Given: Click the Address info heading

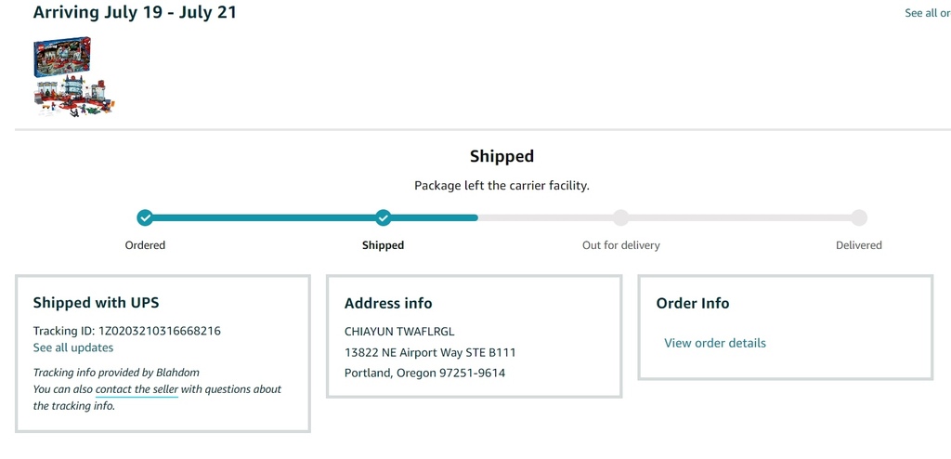Looking at the screenshot, I should tap(388, 303).
